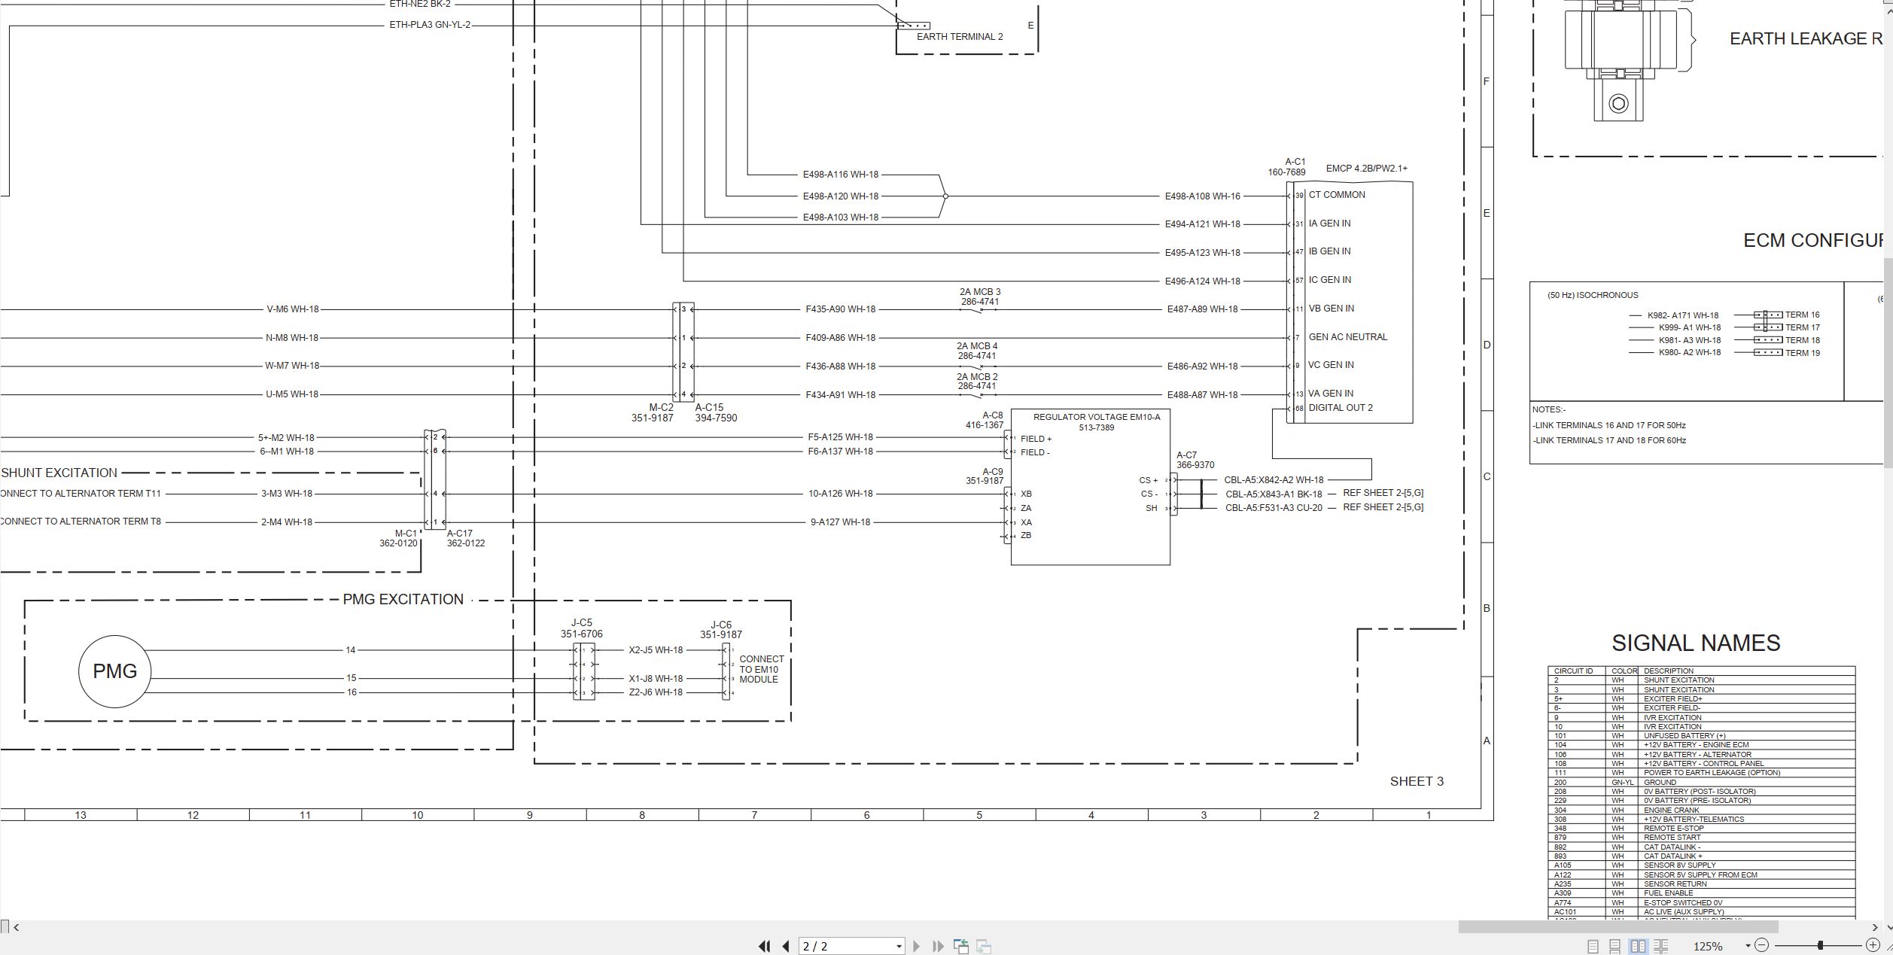1893x955 pixels.
Task: Click the SHUNT EXCITATION label
Action: (x=59, y=473)
